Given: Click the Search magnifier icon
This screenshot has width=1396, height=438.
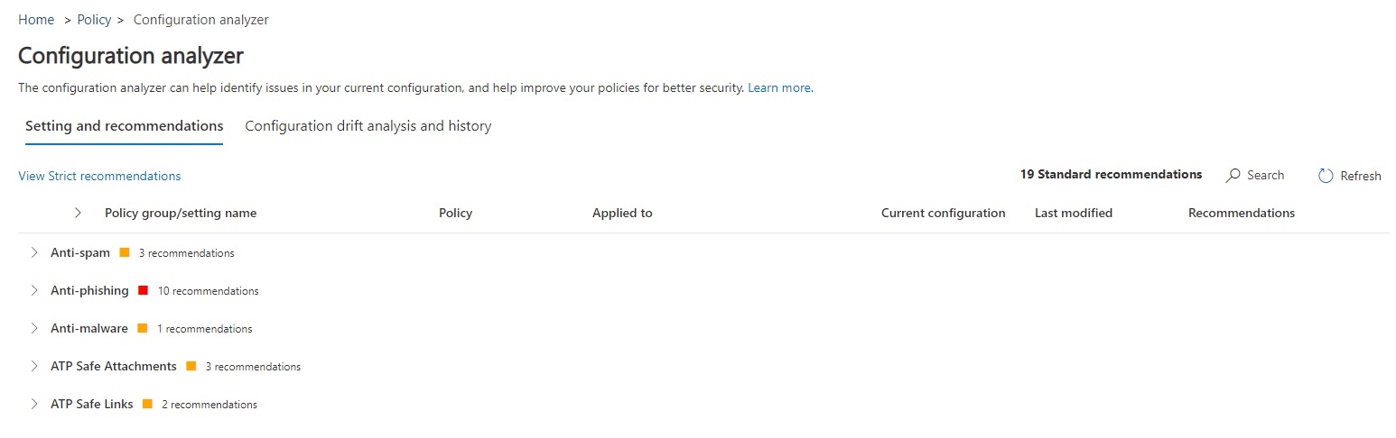Looking at the screenshot, I should pos(1233,176).
